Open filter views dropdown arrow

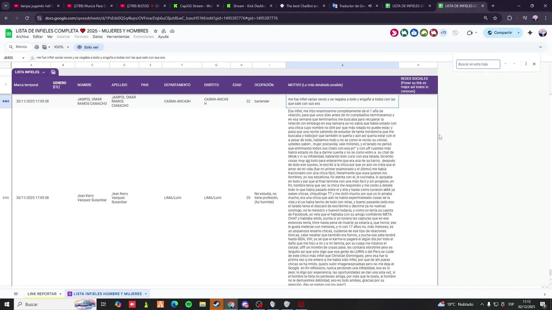coord(49,47)
